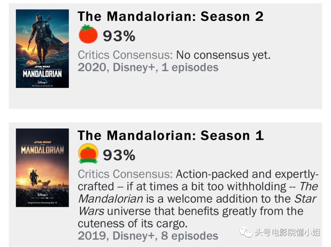Click the WeChat logo in the watermark

245,232
